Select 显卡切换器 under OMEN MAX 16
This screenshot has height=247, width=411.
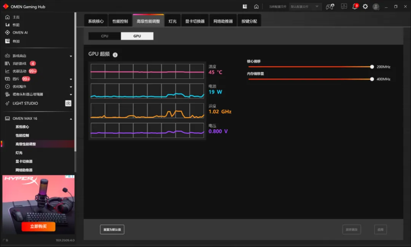coord(24,161)
